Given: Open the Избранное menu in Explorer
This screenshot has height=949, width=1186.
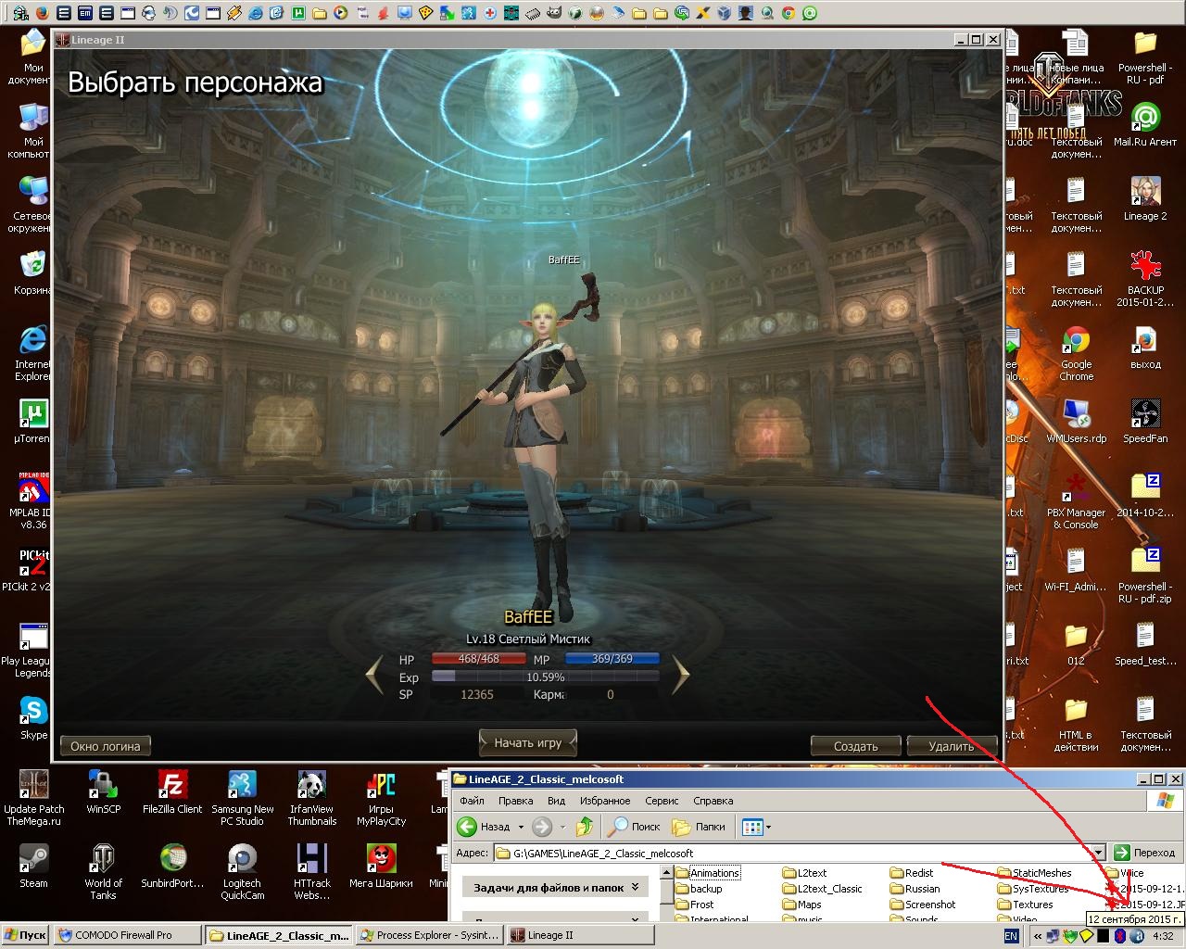Looking at the screenshot, I should pos(605,801).
